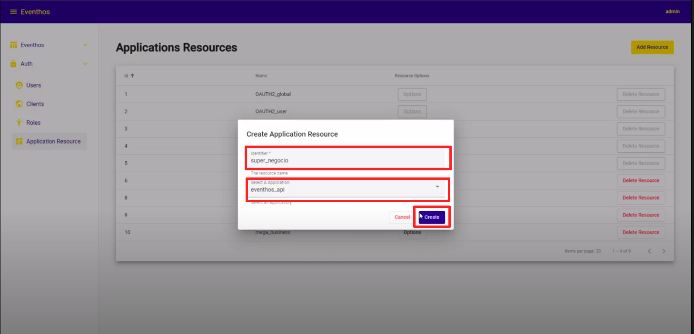Click Options for the OAUTH2_global row
694x334 pixels.
(412, 94)
